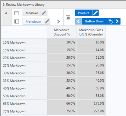Select the 15% Markdown row

point(24,50)
